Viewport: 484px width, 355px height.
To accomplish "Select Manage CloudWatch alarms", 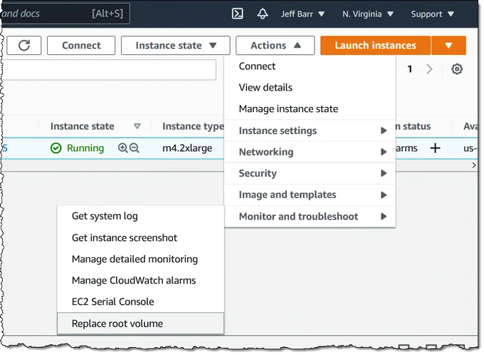I will [x=140, y=280].
